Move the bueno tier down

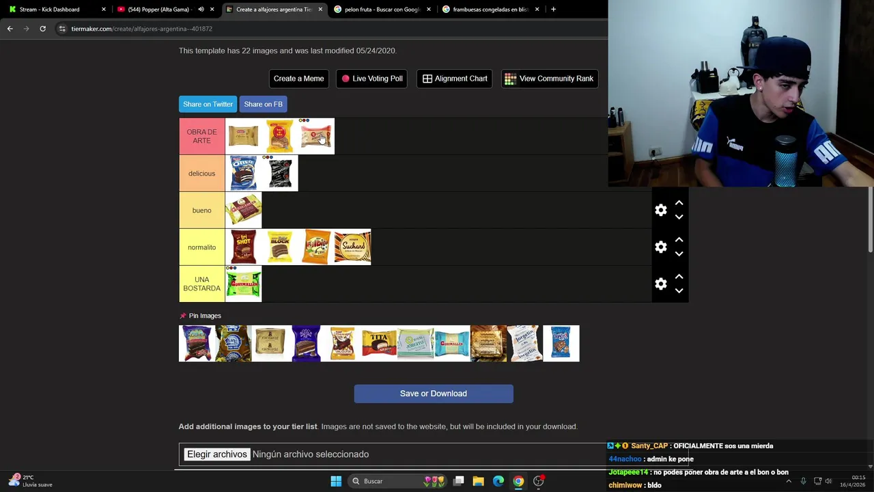(x=679, y=217)
